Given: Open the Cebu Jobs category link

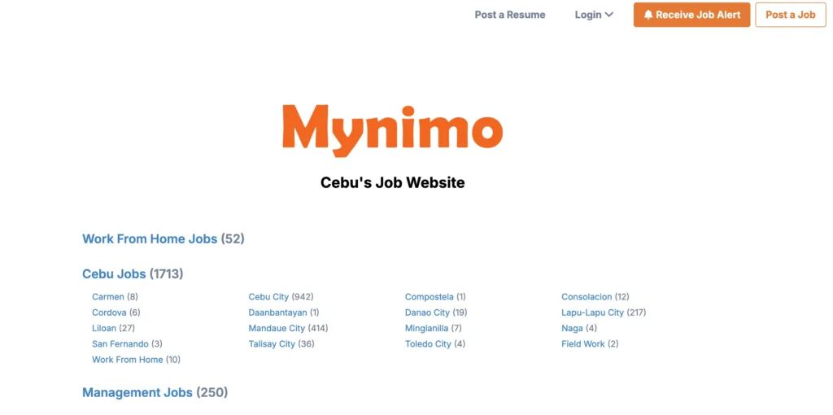Looking at the screenshot, I should pyautogui.click(x=114, y=274).
